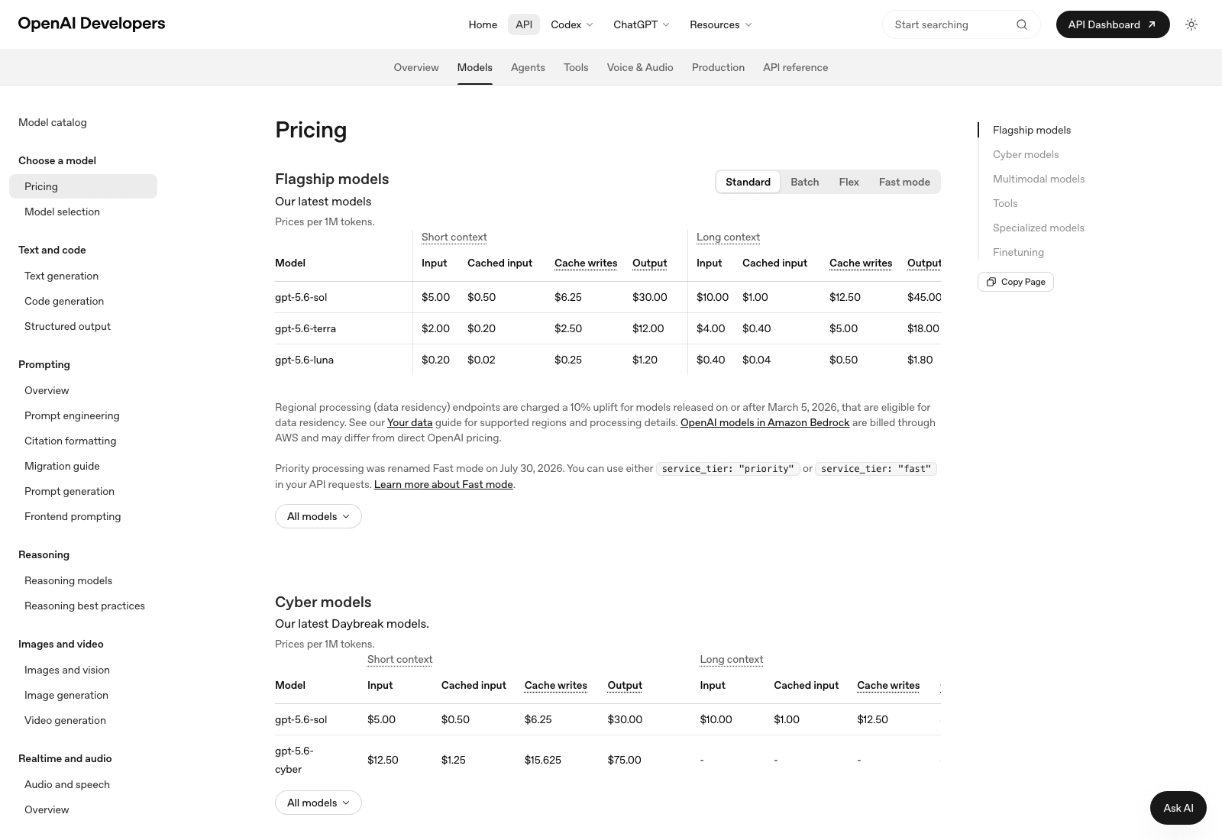Switch pricing to Flex tier
Screen dimensions: 1222x840
coord(849,182)
